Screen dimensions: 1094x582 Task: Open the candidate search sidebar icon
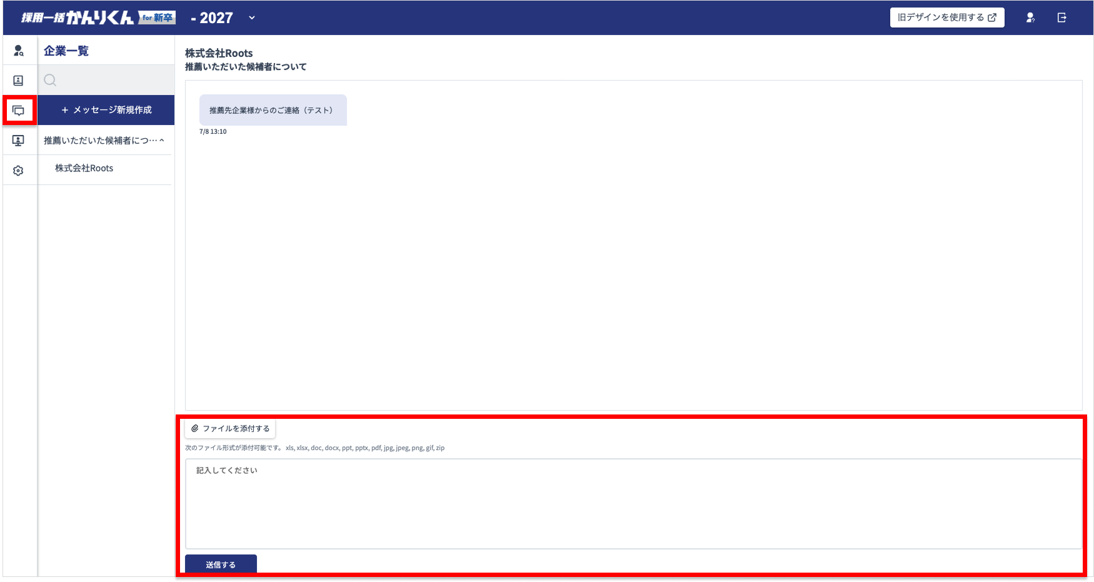pos(19,51)
